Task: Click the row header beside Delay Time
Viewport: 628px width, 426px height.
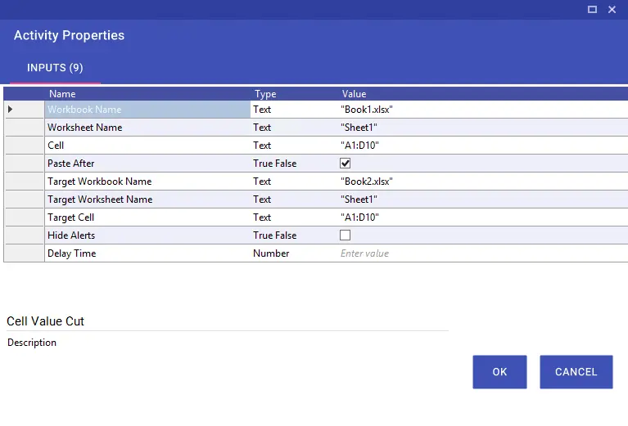Action: [24, 253]
